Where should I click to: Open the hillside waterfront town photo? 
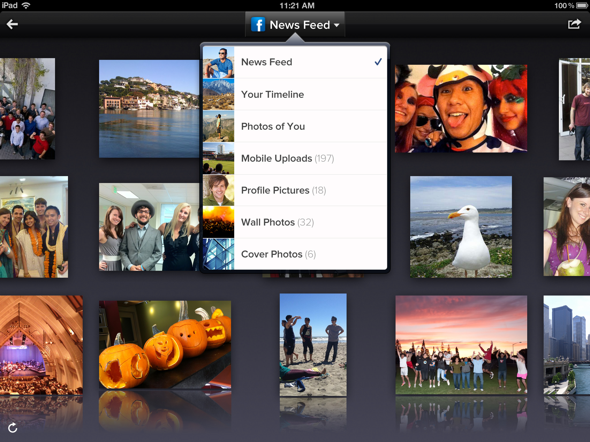coord(149,108)
